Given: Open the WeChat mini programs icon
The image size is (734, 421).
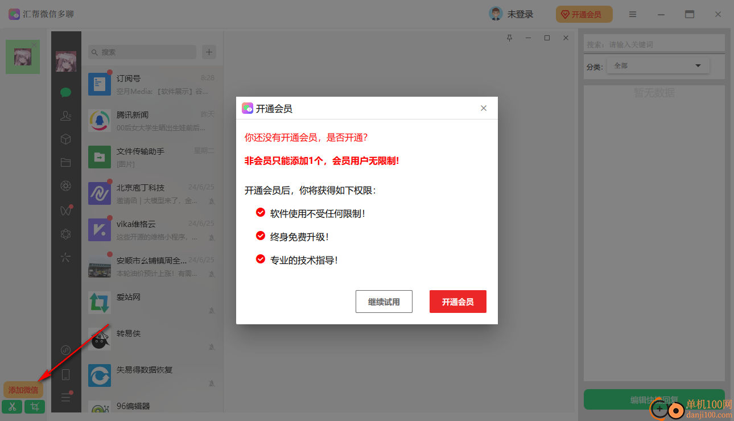Looking at the screenshot, I should coord(66,350).
